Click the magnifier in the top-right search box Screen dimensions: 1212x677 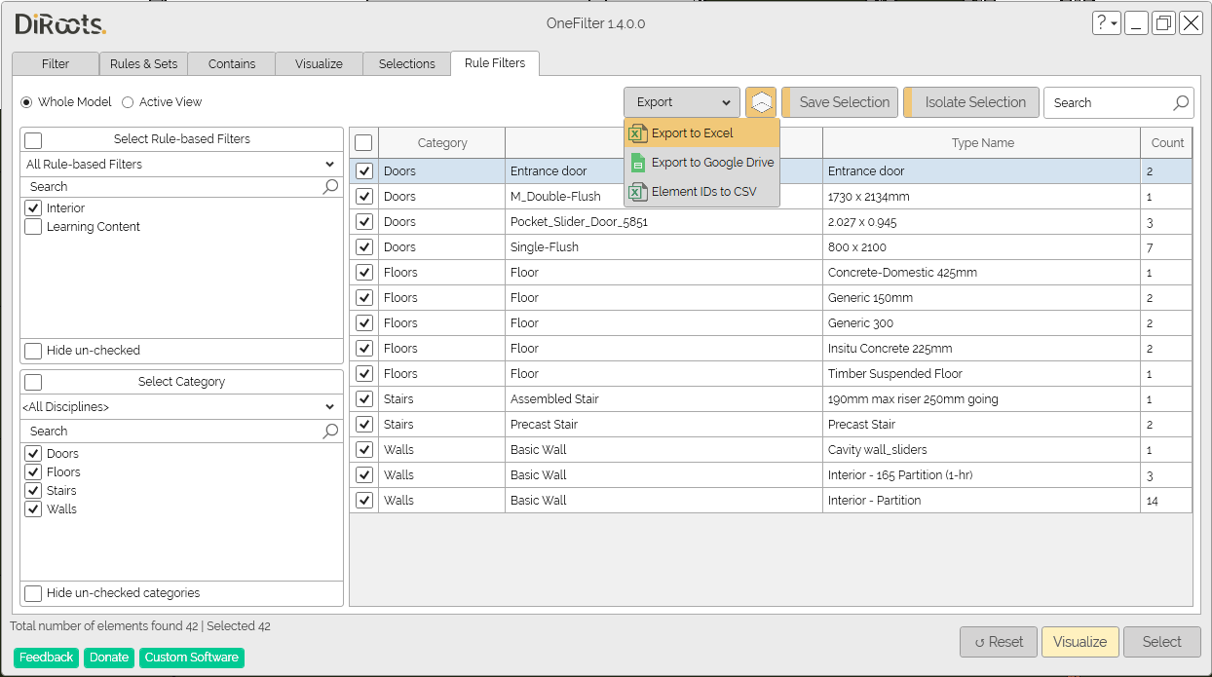pyautogui.click(x=1180, y=102)
